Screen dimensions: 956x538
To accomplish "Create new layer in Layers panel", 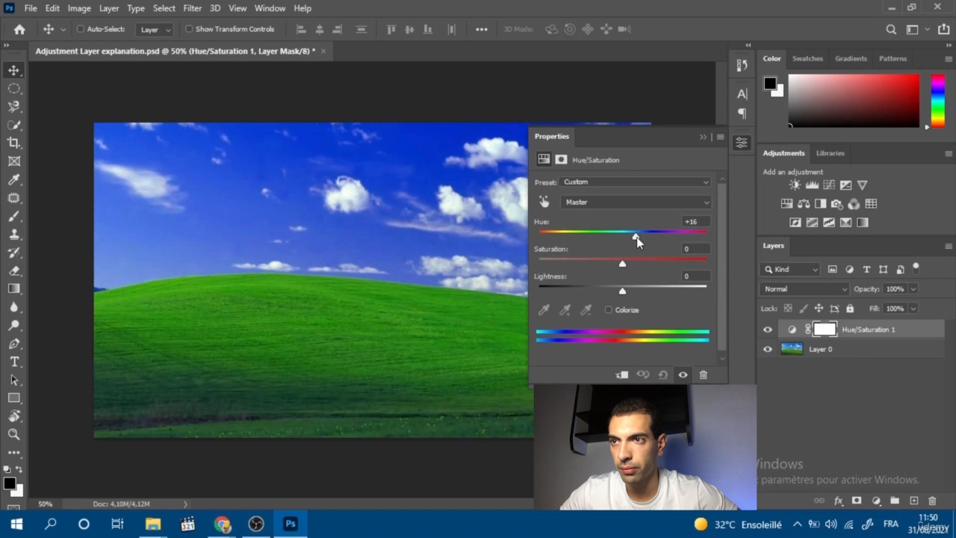I will tap(914, 501).
